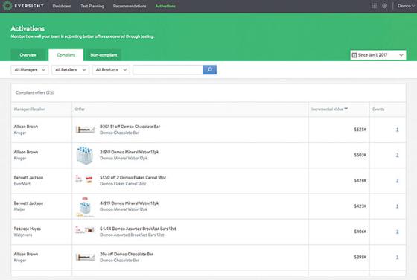The height and width of the screenshot is (280, 417).
Task: Click the $423K incremental value
Action: pos(360,206)
